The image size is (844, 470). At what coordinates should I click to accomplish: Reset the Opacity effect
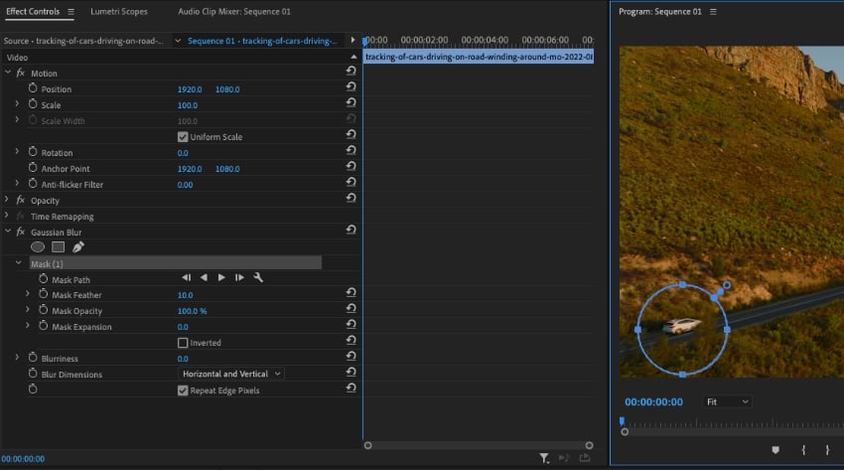point(351,198)
